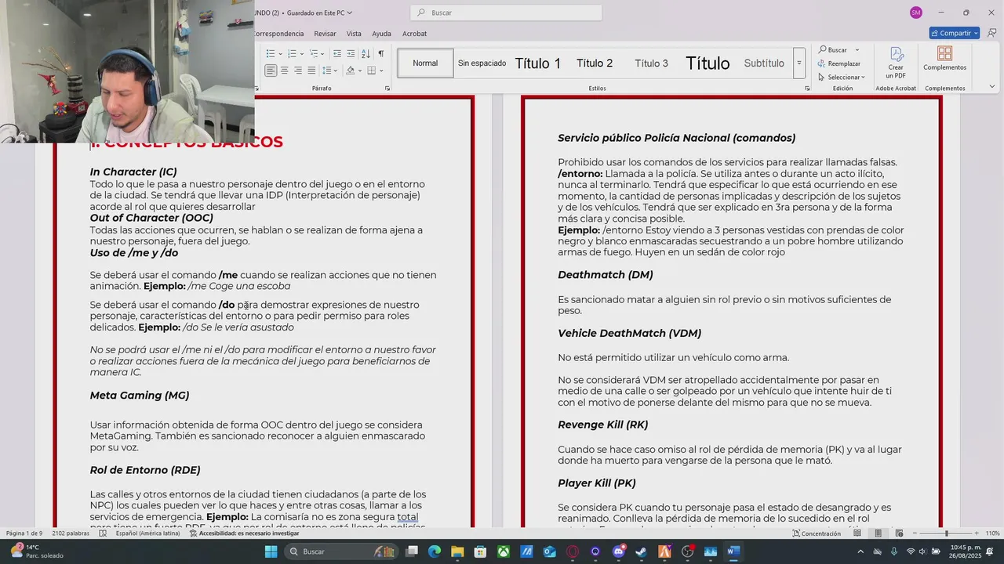Click the Buscar find button in Edición
Image resolution: width=1004 pixels, height=564 pixels.
coord(833,50)
